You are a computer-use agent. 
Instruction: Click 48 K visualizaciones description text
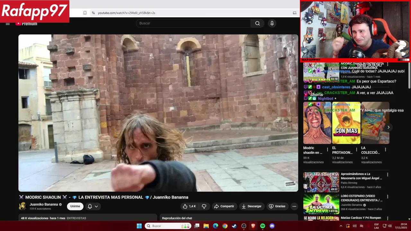tap(35, 218)
